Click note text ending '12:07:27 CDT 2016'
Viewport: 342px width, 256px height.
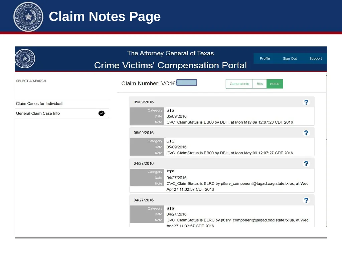point(230,153)
